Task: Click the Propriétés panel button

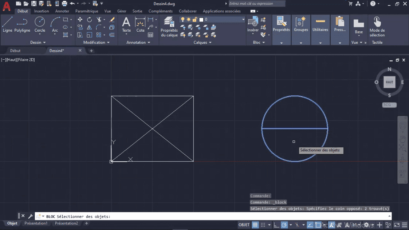Action: tap(281, 30)
